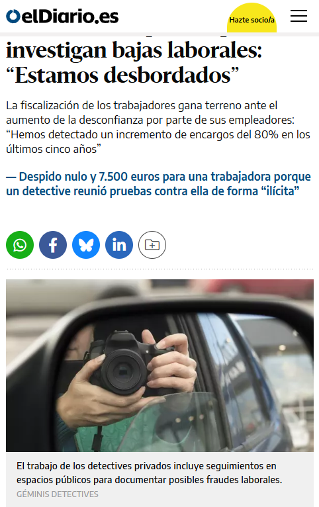Share the article on Facebook
Screen dimensions: 319x507
click(x=53, y=245)
